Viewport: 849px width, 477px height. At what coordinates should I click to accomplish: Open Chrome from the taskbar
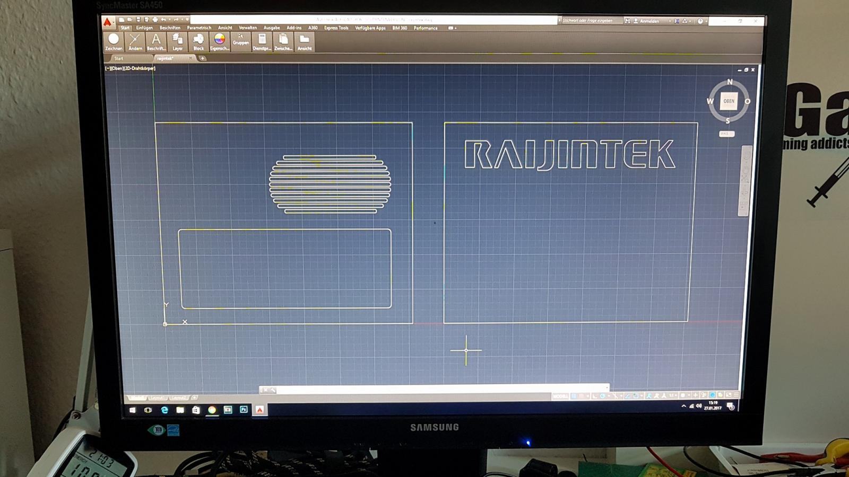click(212, 410)
